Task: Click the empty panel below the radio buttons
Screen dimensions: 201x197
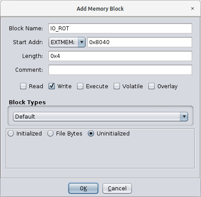Action: point(100,153)
